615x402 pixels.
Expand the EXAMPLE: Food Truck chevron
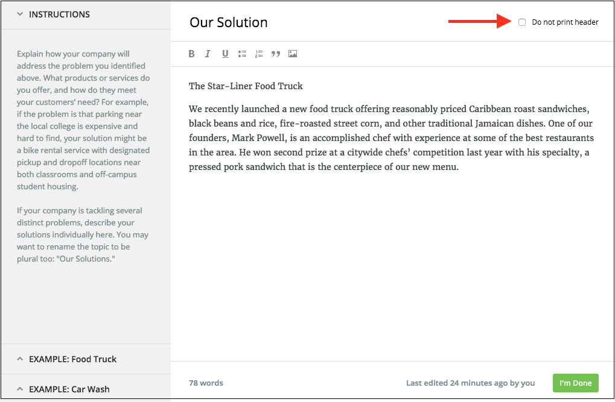pos(20,359)
